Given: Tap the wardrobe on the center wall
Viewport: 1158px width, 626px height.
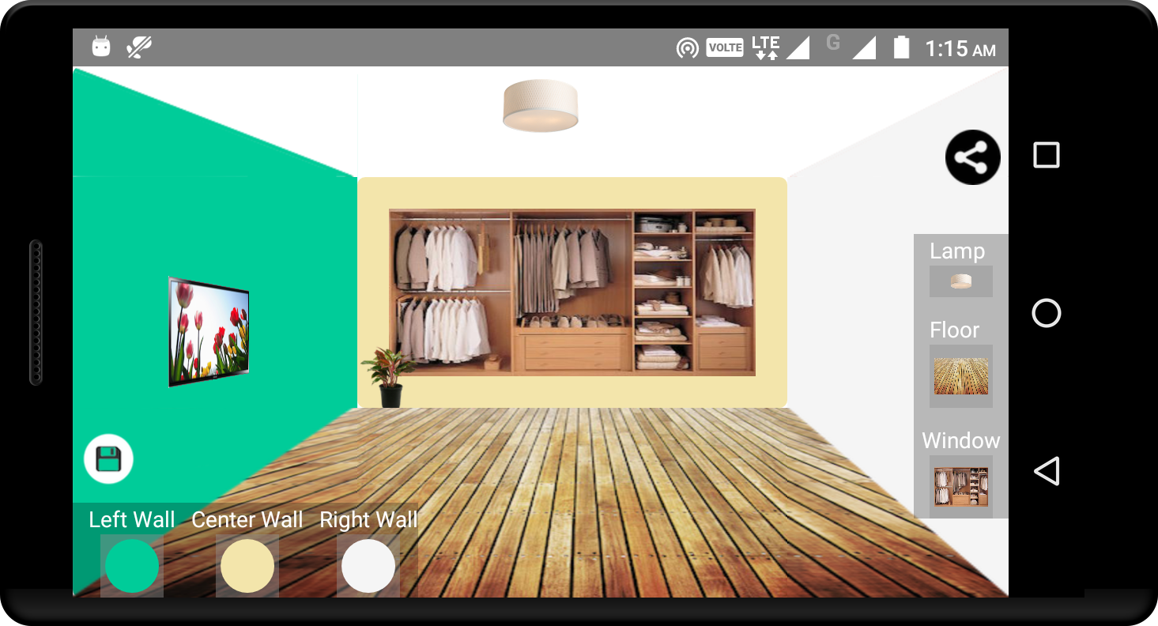Looking at the screenshot, I should pyautogui.click(x=572, y=292).
